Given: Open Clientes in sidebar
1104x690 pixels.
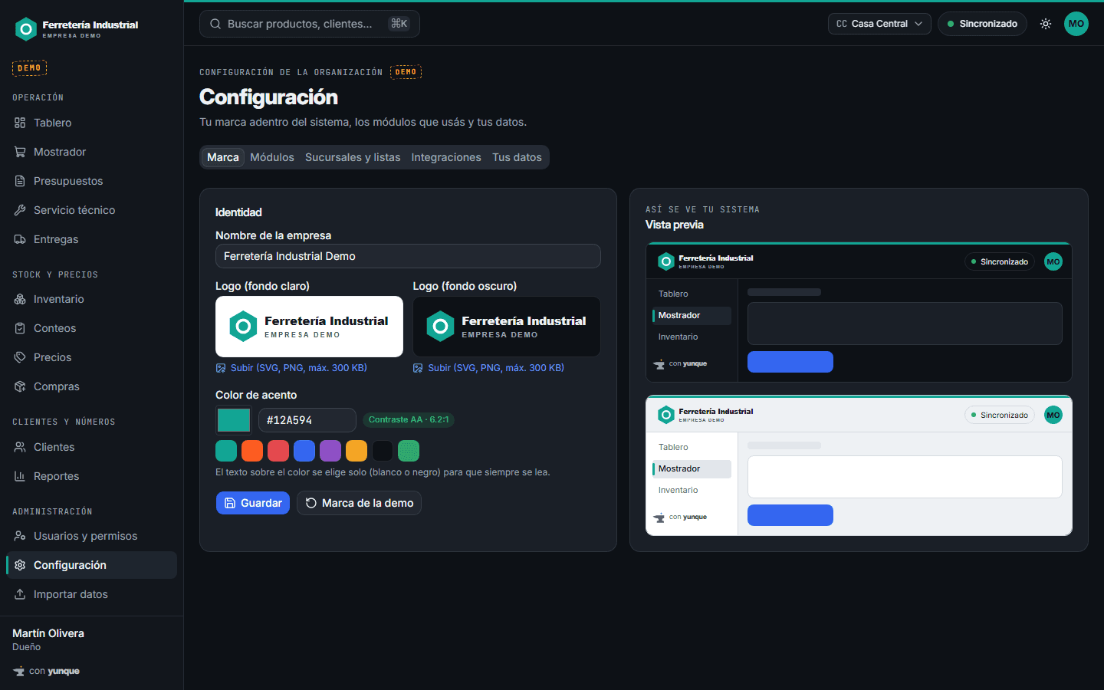Looking at the screenshot, I should coord(91,447).
